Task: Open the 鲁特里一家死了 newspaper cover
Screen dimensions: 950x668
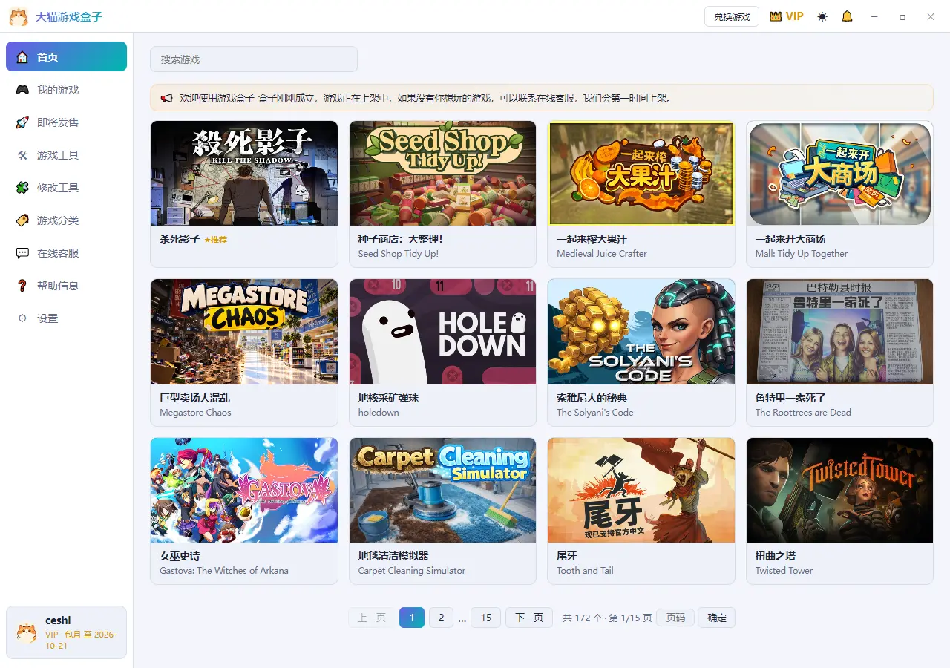Action: [839, 332]
